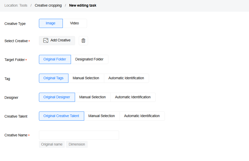The height and width of the screenshot is (161, 249).
Task: Select Manual Selection in the Designer row
Action: click(x=93, y=97)
